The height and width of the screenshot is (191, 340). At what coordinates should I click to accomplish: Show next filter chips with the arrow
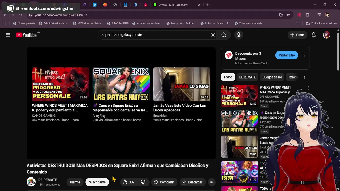click(x=304, y=77)
